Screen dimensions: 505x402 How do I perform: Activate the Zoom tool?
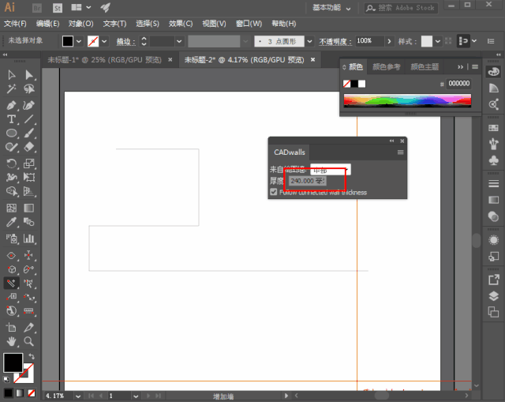point(29,341)
